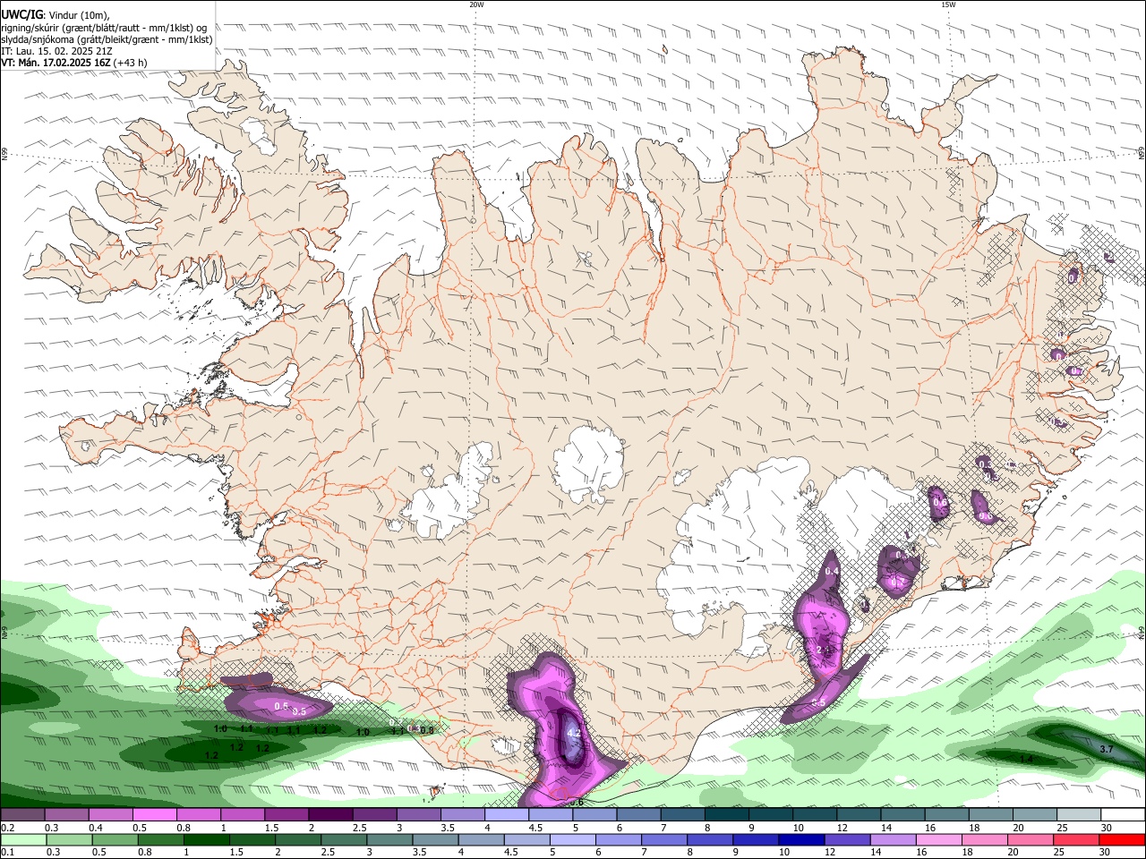The image size is (1146, 859).
Task: Click the white Hofsjökull glacier in central Iceland
Action: click(x=588, y=464)
